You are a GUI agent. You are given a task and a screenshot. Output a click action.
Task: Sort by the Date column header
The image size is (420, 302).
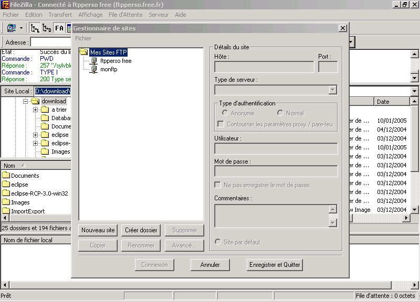[392, 102]
